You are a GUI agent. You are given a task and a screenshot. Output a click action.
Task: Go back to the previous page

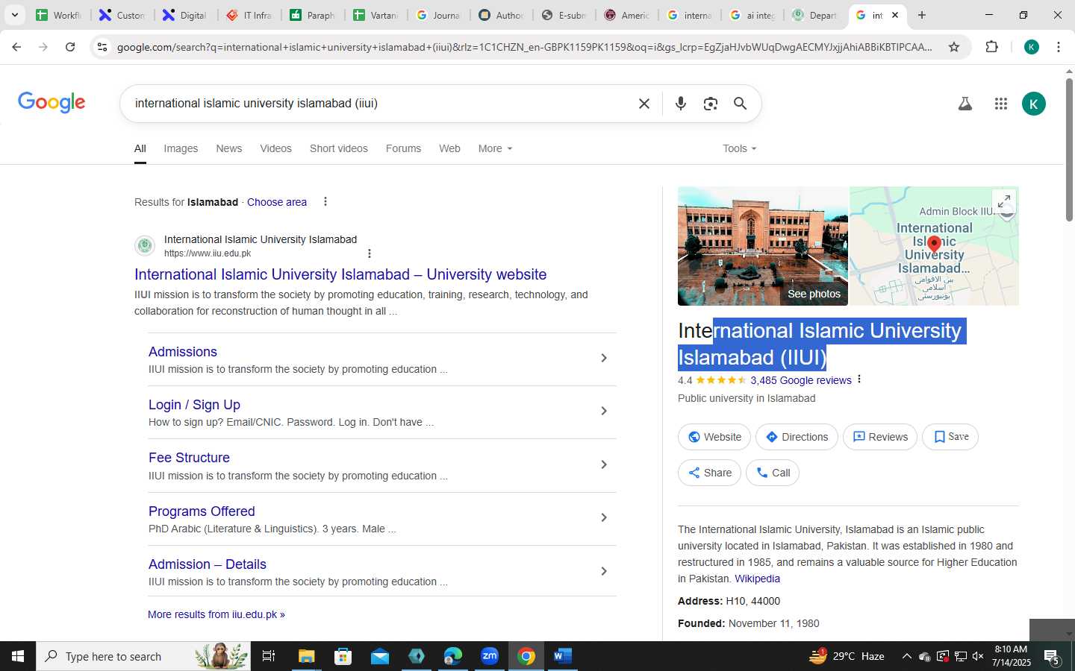coord(16,47)
